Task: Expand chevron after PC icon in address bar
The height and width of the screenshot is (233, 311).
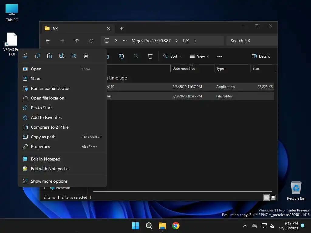Action: (x=116, y=41)
